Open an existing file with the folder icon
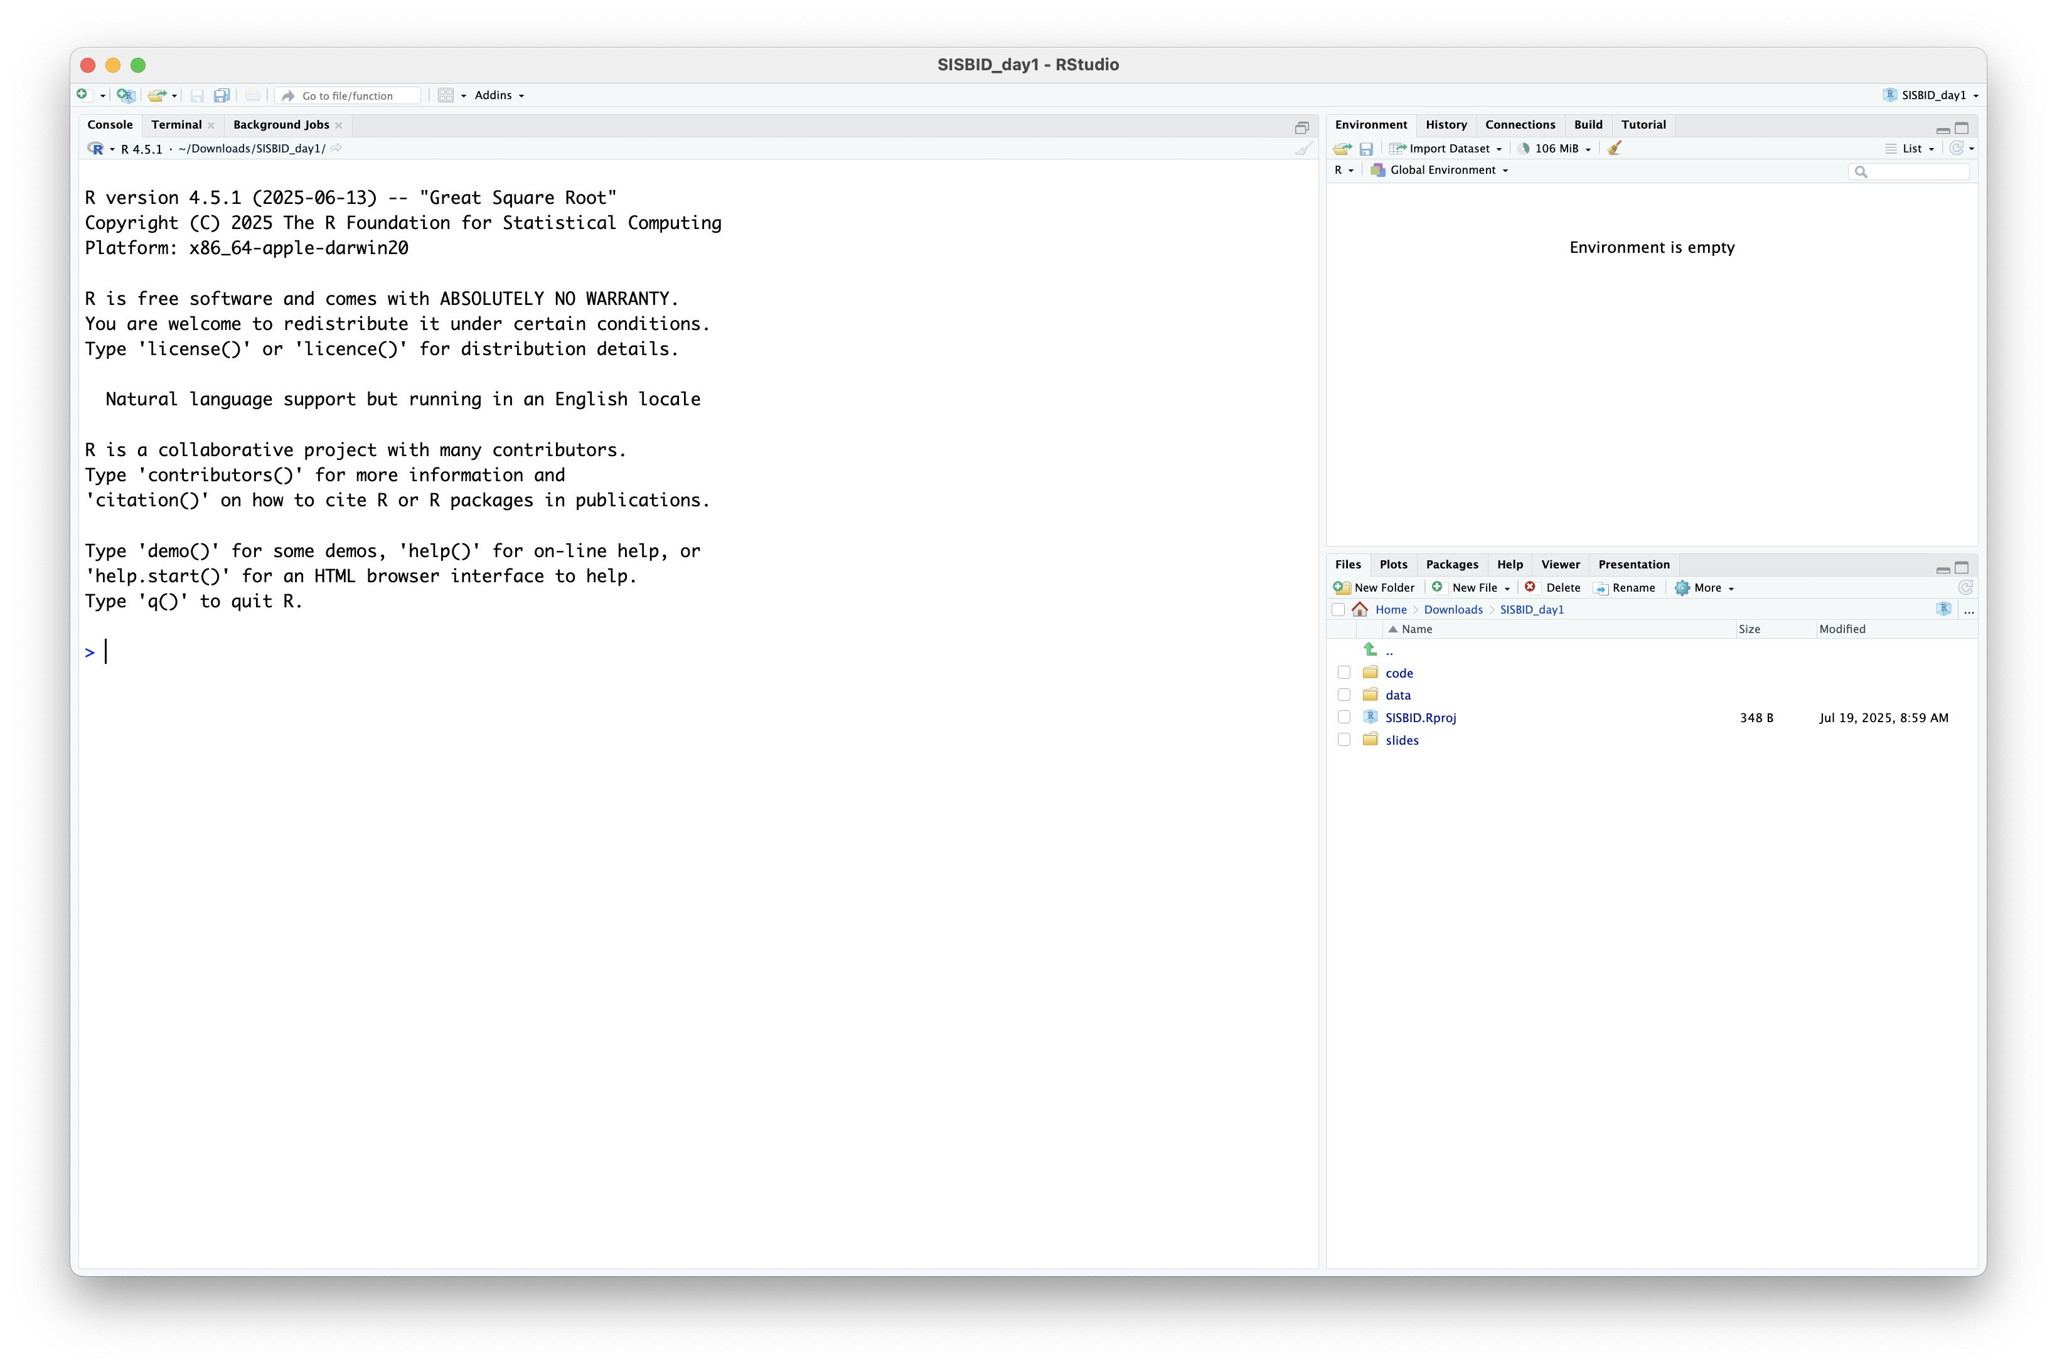This screenshot has height=1369, width=2057. pos(156,95)
